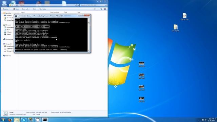Open Skype from the taskbar
The image size is (217, 122).
coord(24,120)
